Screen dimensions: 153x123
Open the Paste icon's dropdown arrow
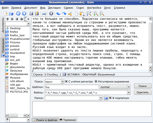pos(84,15)
